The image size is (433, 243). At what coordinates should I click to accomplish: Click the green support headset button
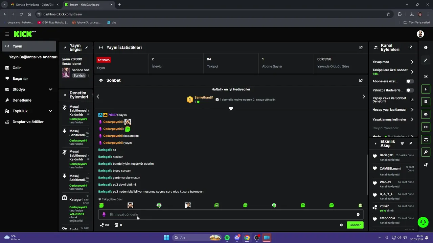pos(423,222)
